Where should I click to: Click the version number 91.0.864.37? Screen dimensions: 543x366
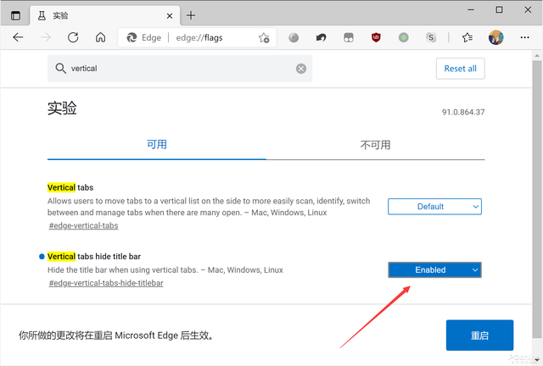pos(463,112)
